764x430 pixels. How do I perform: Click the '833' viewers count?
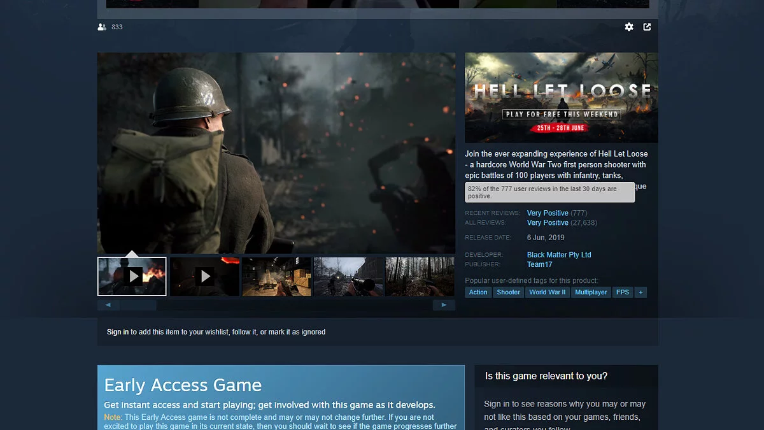(x=117, y=27)
